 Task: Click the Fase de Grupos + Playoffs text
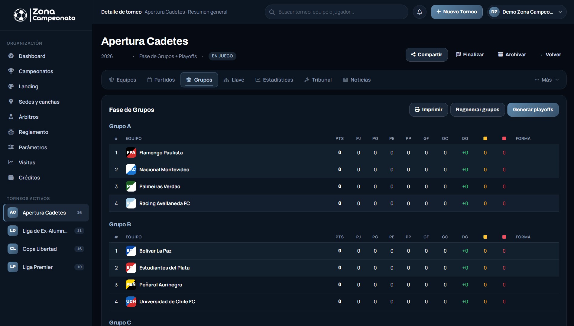[168, 56]
